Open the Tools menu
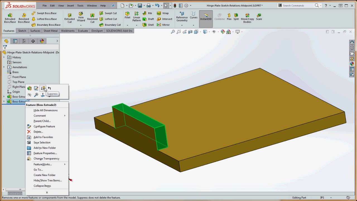Screen dimensions: 357x201 [x=80, y=6]
